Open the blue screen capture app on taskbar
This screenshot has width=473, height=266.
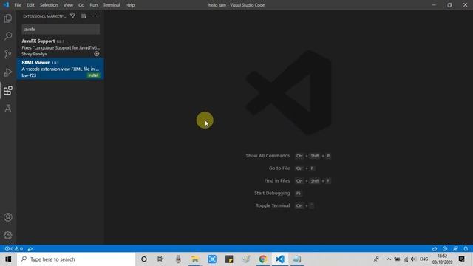(212, 259)
